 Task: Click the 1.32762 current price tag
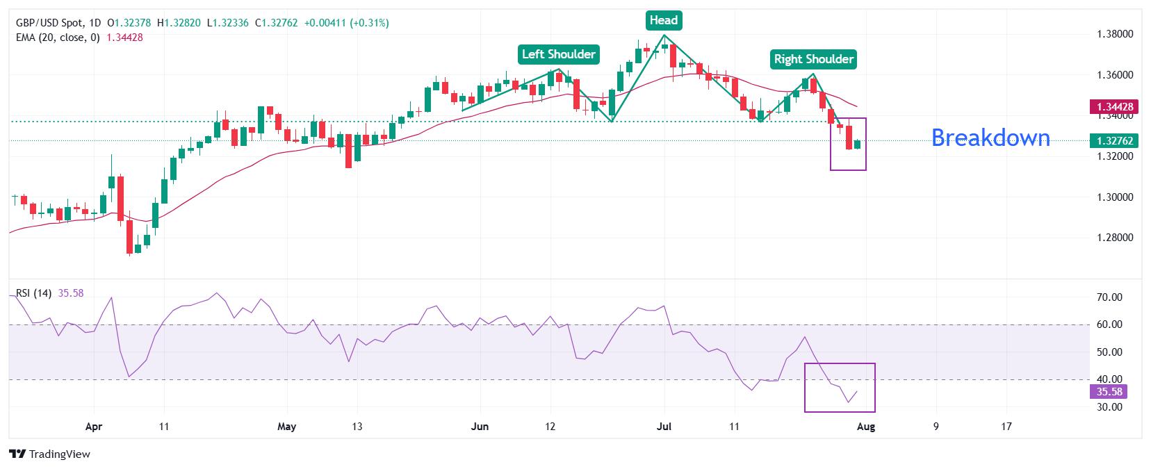pos(1116,140)
